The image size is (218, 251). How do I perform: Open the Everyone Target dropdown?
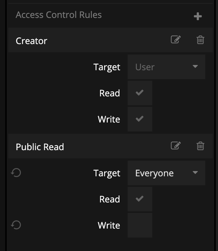coord(166,173)
